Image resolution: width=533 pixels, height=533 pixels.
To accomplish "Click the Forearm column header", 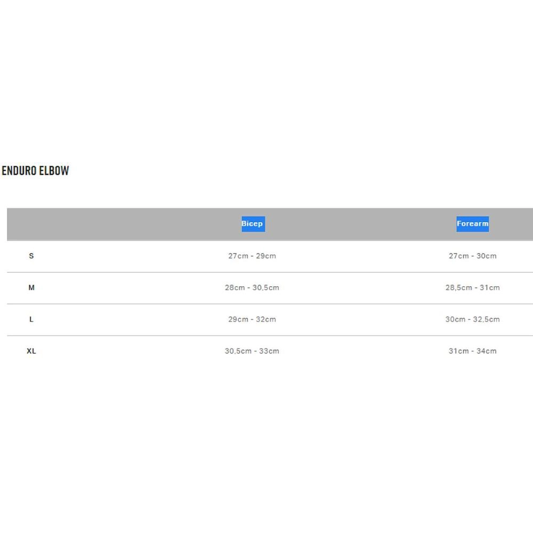I will [472, 224].
